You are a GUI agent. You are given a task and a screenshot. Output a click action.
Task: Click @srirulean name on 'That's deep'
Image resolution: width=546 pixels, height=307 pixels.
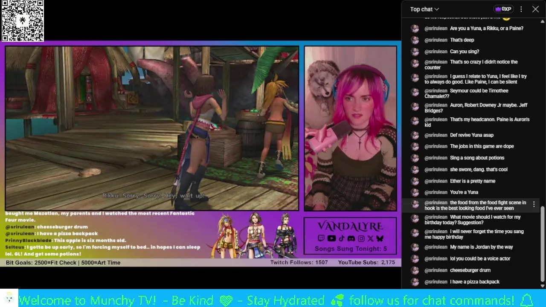(436, 40)
